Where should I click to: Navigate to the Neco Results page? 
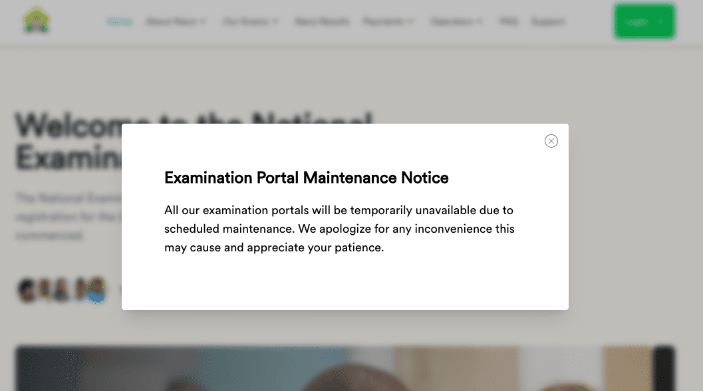[x=322, y=21]
